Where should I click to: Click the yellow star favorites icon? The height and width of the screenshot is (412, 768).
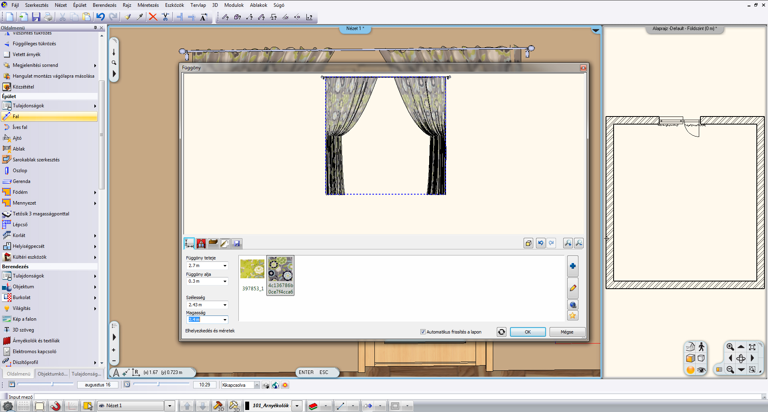573,316
